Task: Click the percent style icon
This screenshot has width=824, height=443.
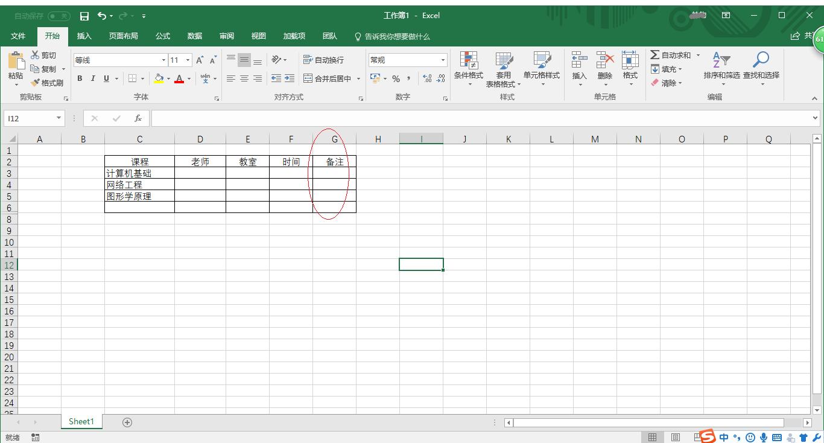Action: click(x=396, y=78)
